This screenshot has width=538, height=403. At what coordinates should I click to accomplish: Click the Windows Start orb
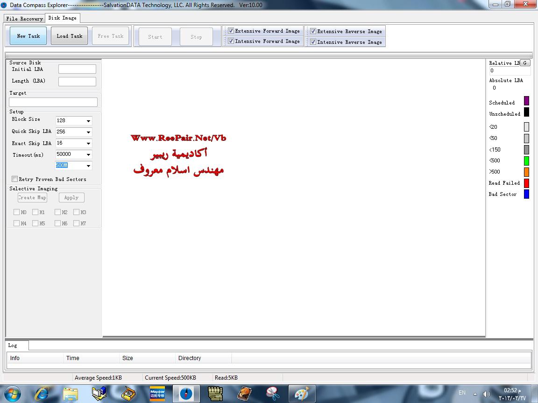coord(12,394)
